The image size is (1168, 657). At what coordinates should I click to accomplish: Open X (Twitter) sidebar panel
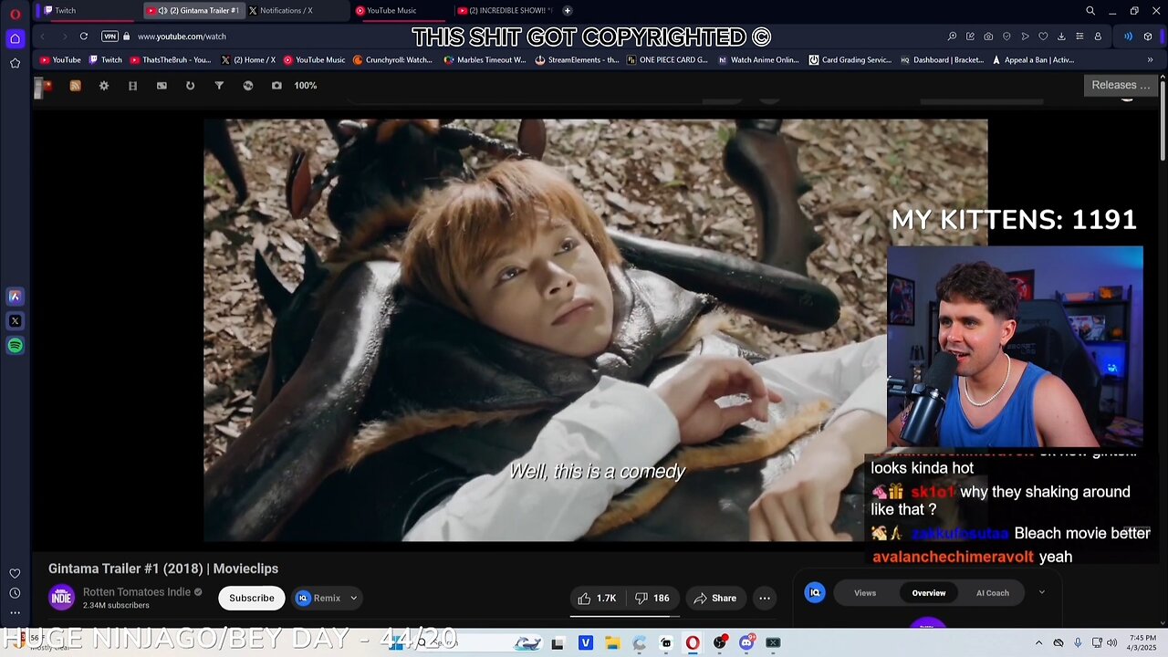click(15, 321)
